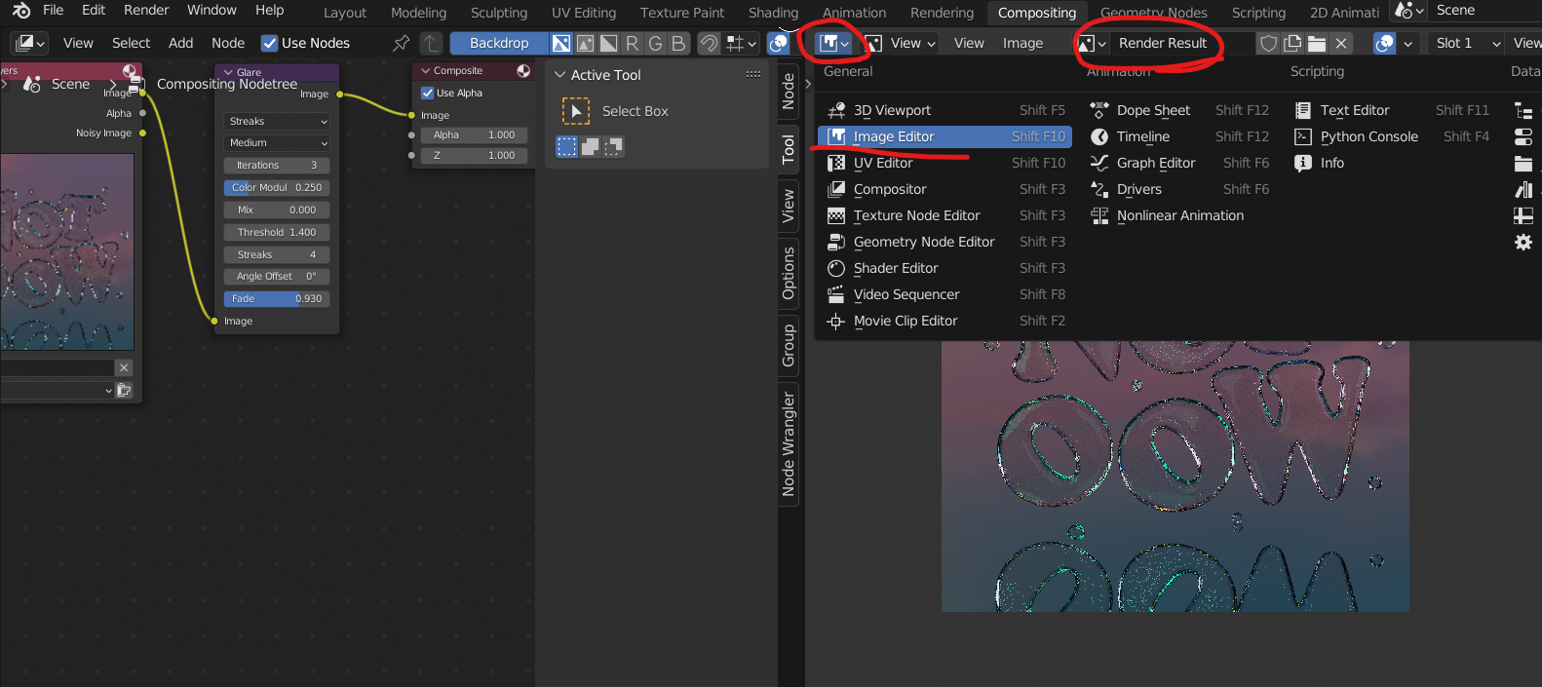This screenshot has height=687, width=1542.
Task: Choose Compositor editor type
Action: [944, 189]
